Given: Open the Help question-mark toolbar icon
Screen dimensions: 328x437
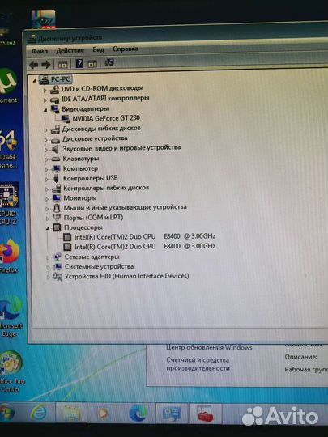Looking at the screenshot, I should [79, 64].
